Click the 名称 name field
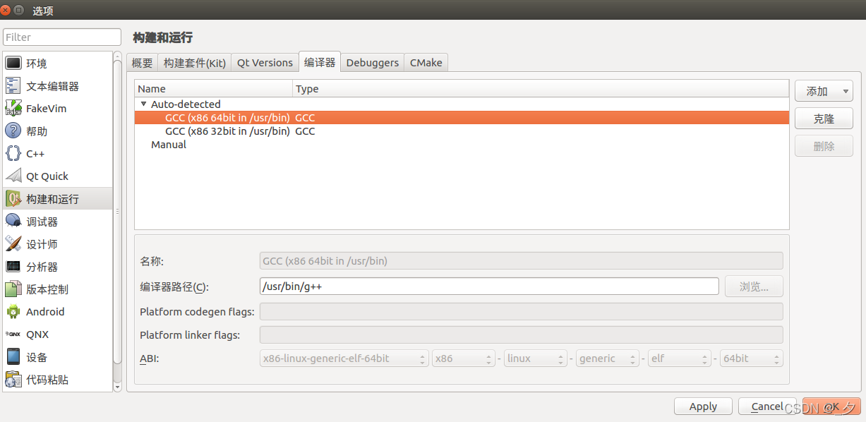 coord(522,261)
